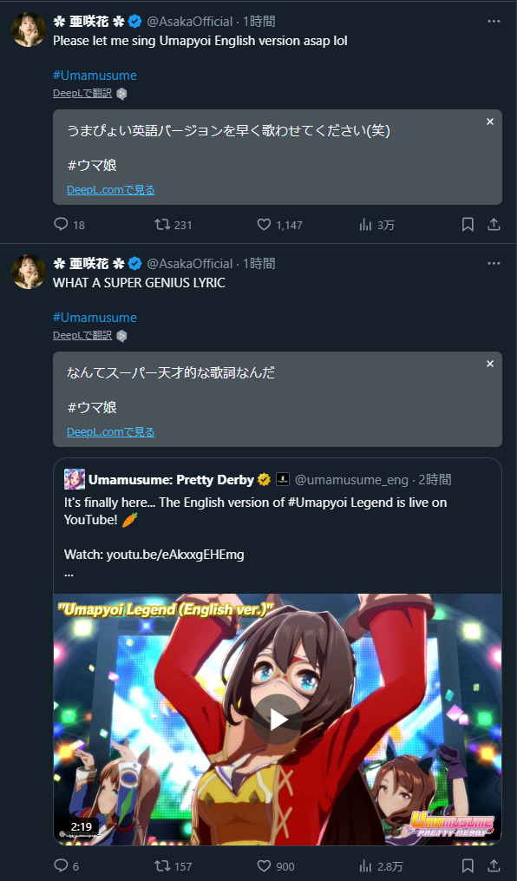
Task: Close the second DeepL translation box
Action: [490, 364]
